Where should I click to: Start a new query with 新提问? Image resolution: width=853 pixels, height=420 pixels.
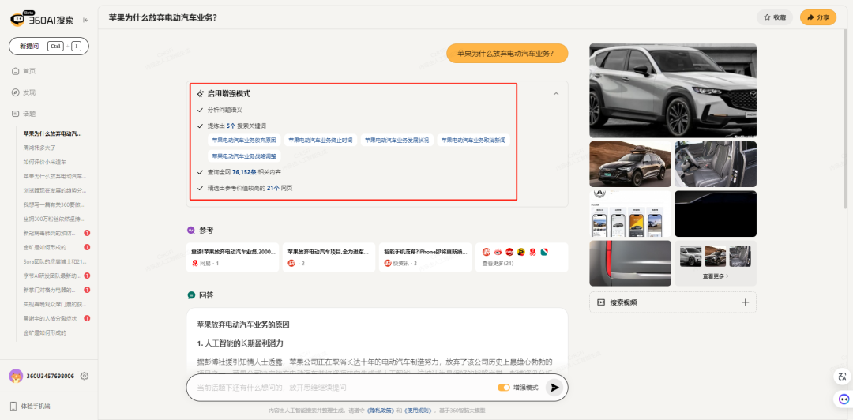(28, 47)
